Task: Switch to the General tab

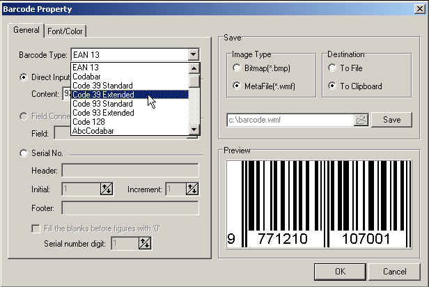Action: [x=26, y=30]
